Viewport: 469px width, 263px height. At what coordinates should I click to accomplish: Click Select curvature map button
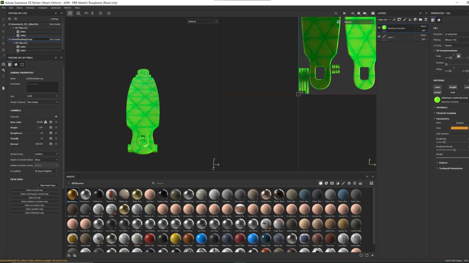tap(34, 205)
